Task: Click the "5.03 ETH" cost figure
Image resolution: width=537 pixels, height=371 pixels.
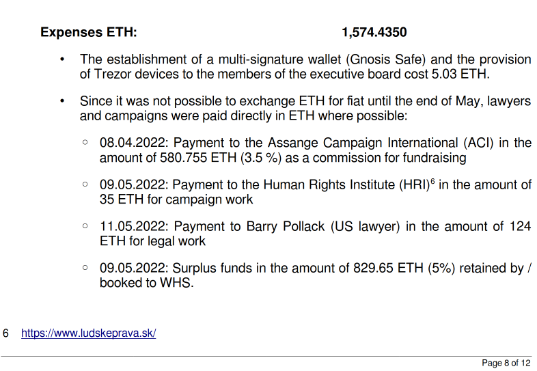Action: pyautogui.click(x=463, y=75)
